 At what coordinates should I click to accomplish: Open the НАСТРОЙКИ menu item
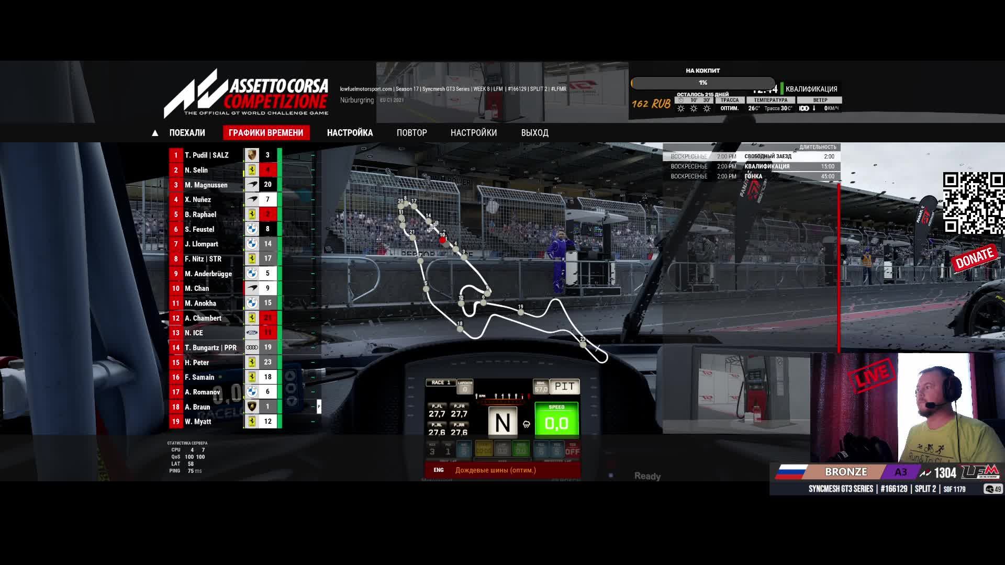(473, 133)
